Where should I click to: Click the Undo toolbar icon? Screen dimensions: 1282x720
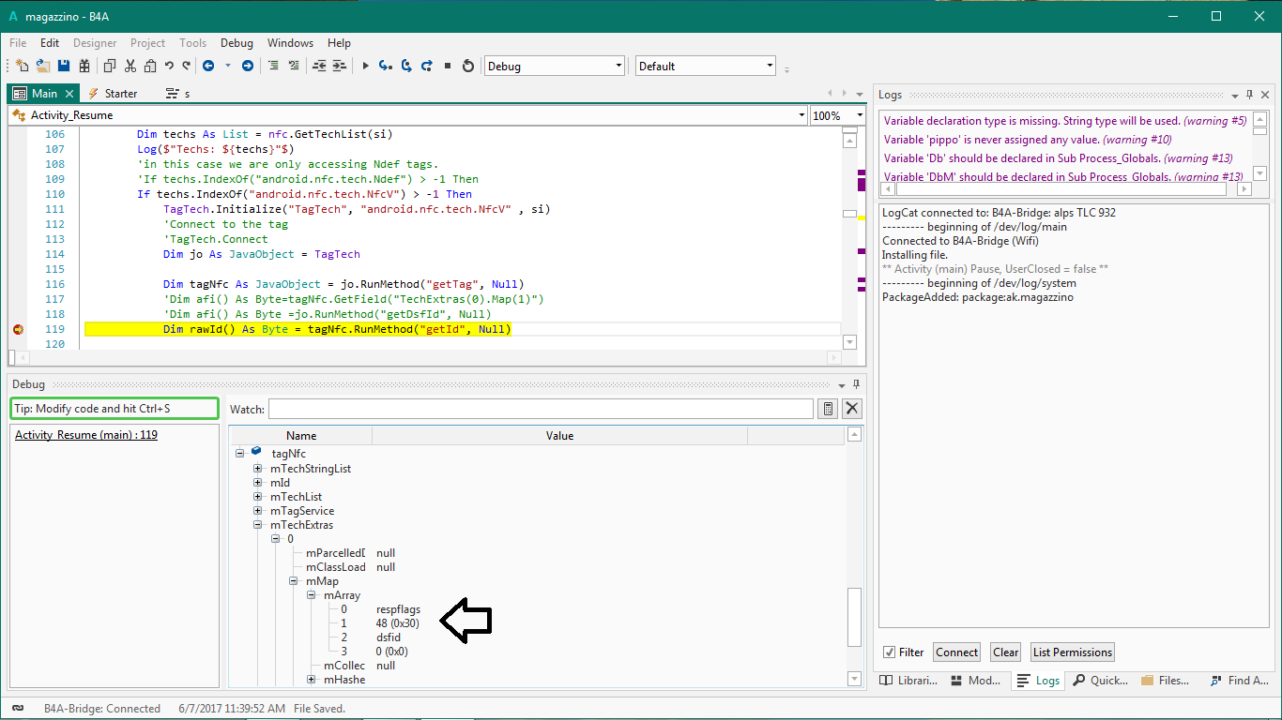tap(169, 66)
